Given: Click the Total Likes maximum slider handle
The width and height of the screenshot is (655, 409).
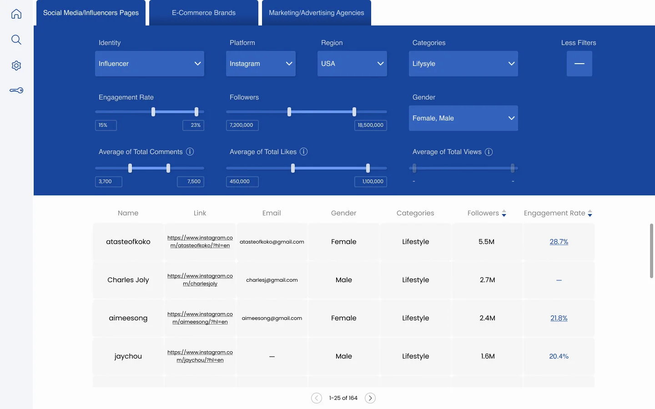Looking at the screenshot, I should point(368,168).
